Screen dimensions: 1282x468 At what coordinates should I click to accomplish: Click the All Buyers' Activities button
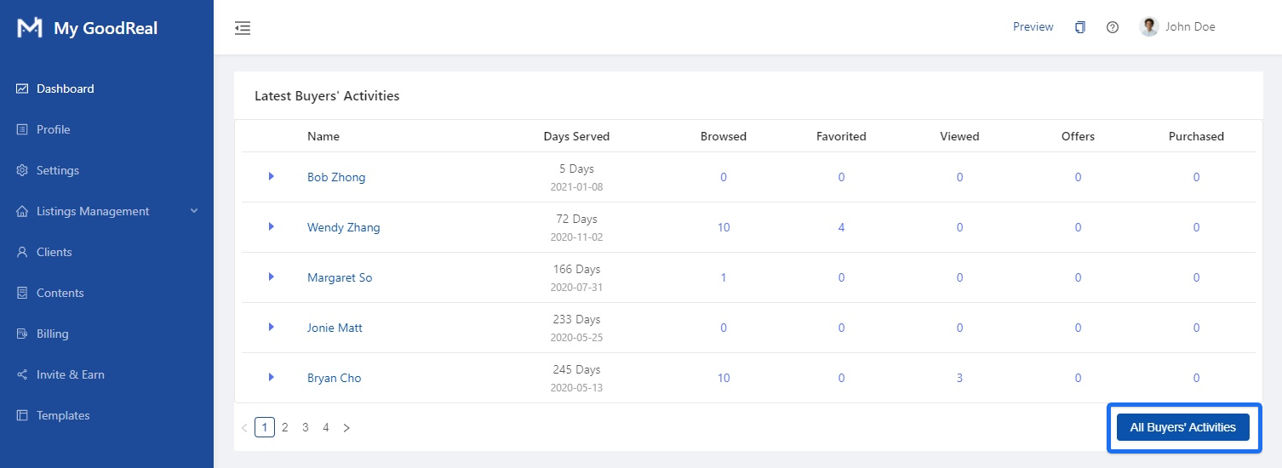pyautogui.click(x=1182, y=427)
